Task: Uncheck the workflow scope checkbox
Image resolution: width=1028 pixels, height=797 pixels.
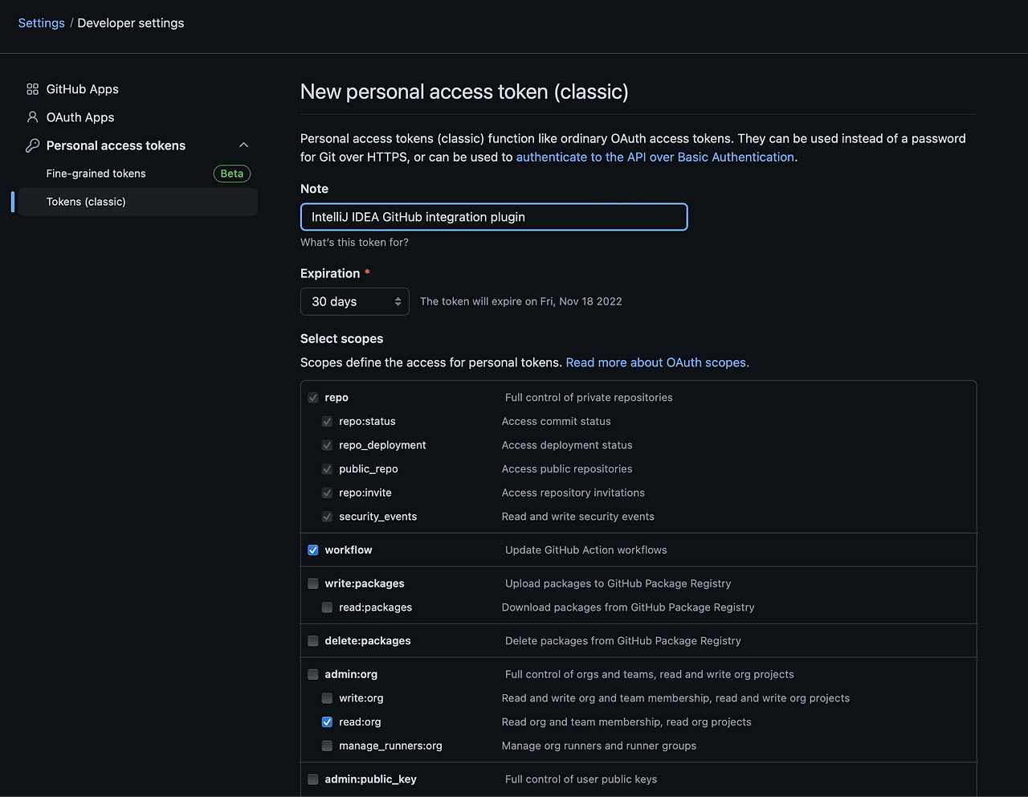Action: pos(313,550)
